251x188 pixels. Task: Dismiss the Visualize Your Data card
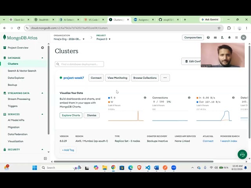click(91, 115)
